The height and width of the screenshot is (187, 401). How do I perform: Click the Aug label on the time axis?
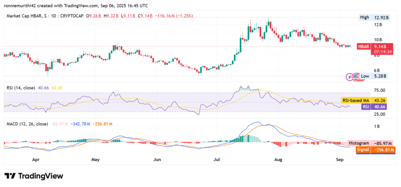click(278, 160)
